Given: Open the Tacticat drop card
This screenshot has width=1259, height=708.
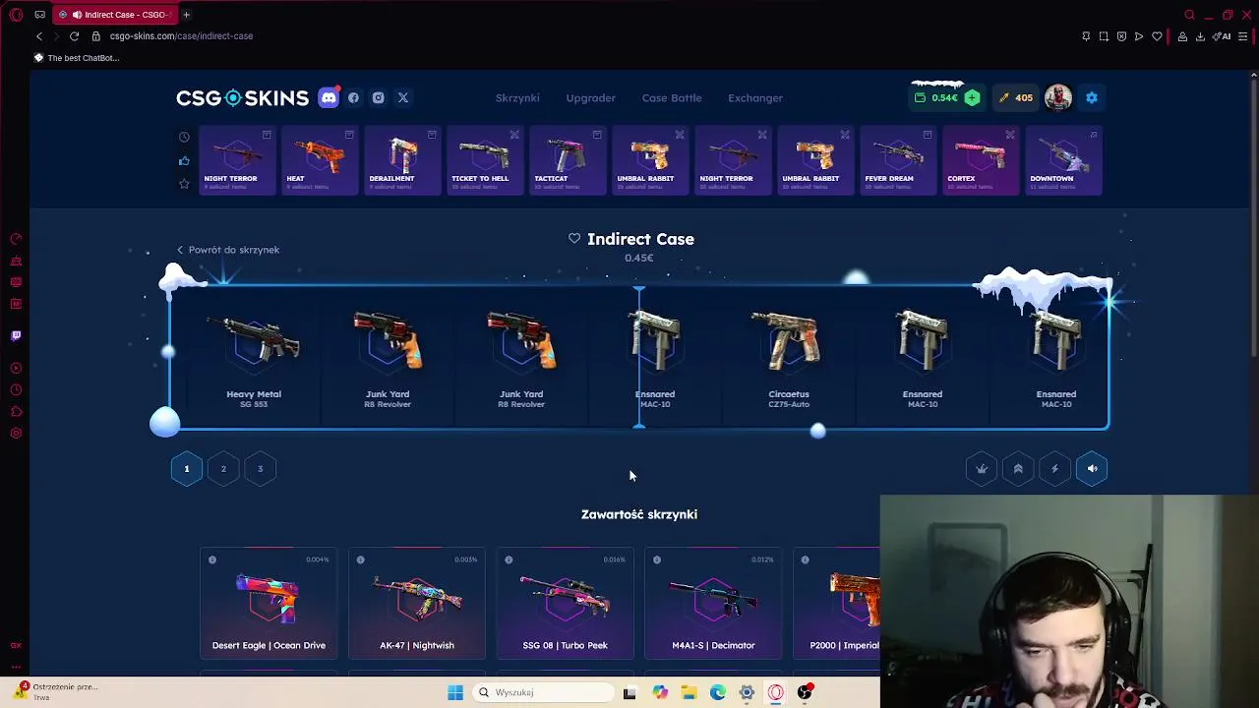Looking at the screenshot, I should pyautogui.click(x=568, y=160).
